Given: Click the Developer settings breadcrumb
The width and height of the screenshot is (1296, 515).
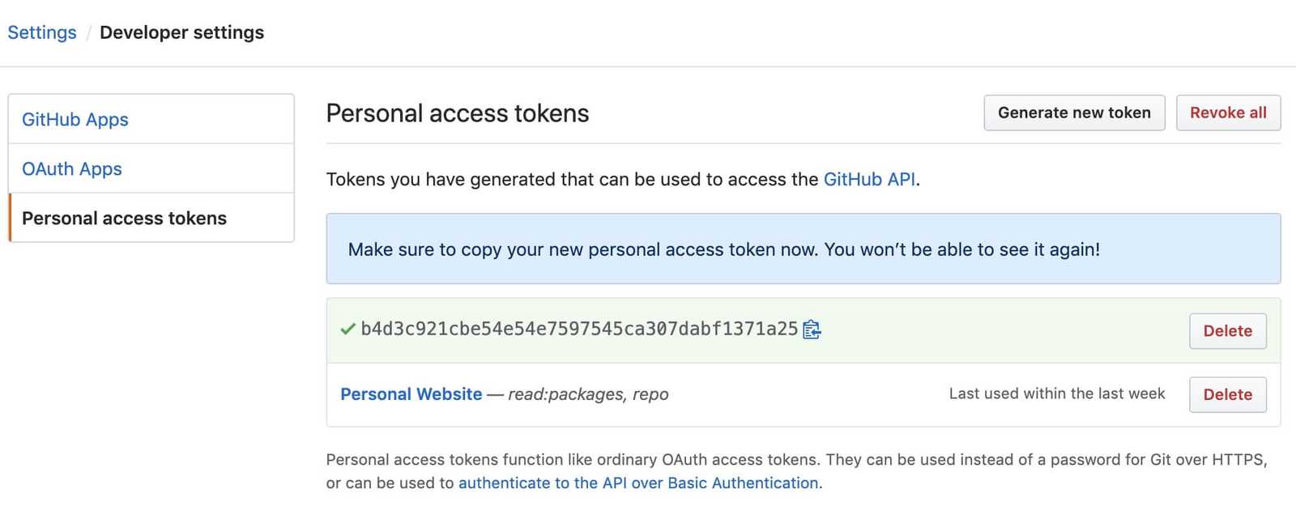Looking at the screenshot, I should tap(181, 32).
